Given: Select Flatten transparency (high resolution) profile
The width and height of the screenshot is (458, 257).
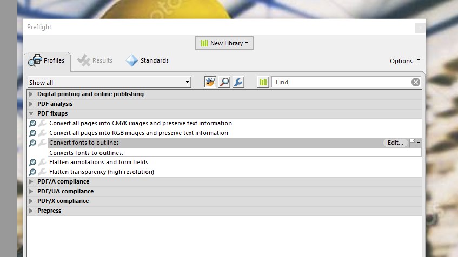Looking at the screenshot, I should [101, 172].
